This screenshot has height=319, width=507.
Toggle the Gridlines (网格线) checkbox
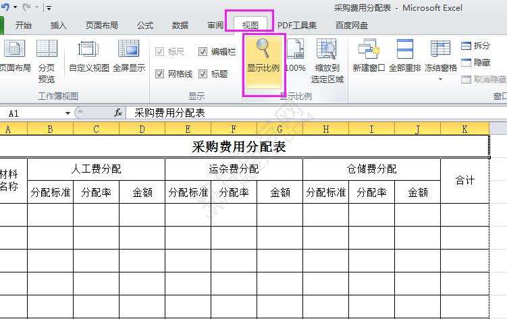click(159, 74)
